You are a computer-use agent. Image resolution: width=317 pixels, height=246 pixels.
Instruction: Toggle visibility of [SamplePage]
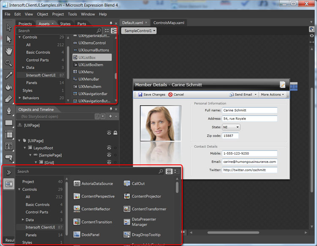coord(109,155)
